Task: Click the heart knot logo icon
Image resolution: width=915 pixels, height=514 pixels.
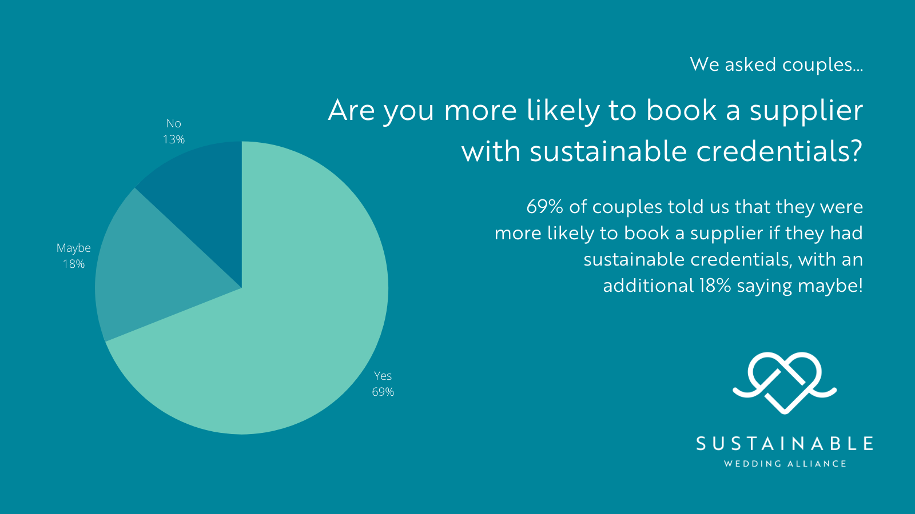Action: 785,383
